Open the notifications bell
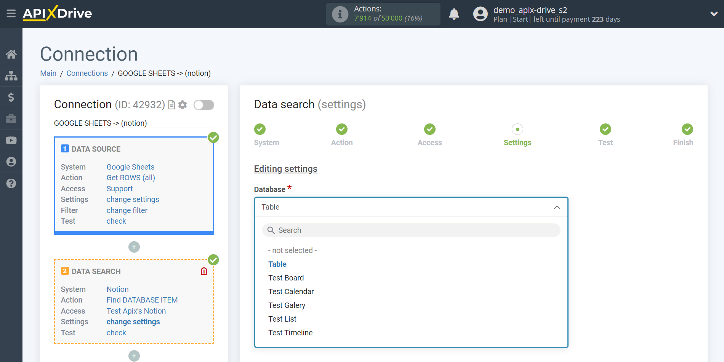The image size is (724, 362). (x=454, y=14)
